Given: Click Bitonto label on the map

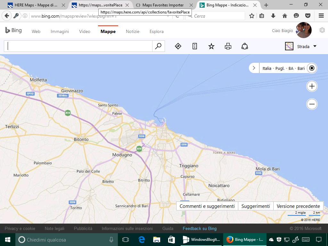Looking at the screenshot, I should (x=81, y=139).
